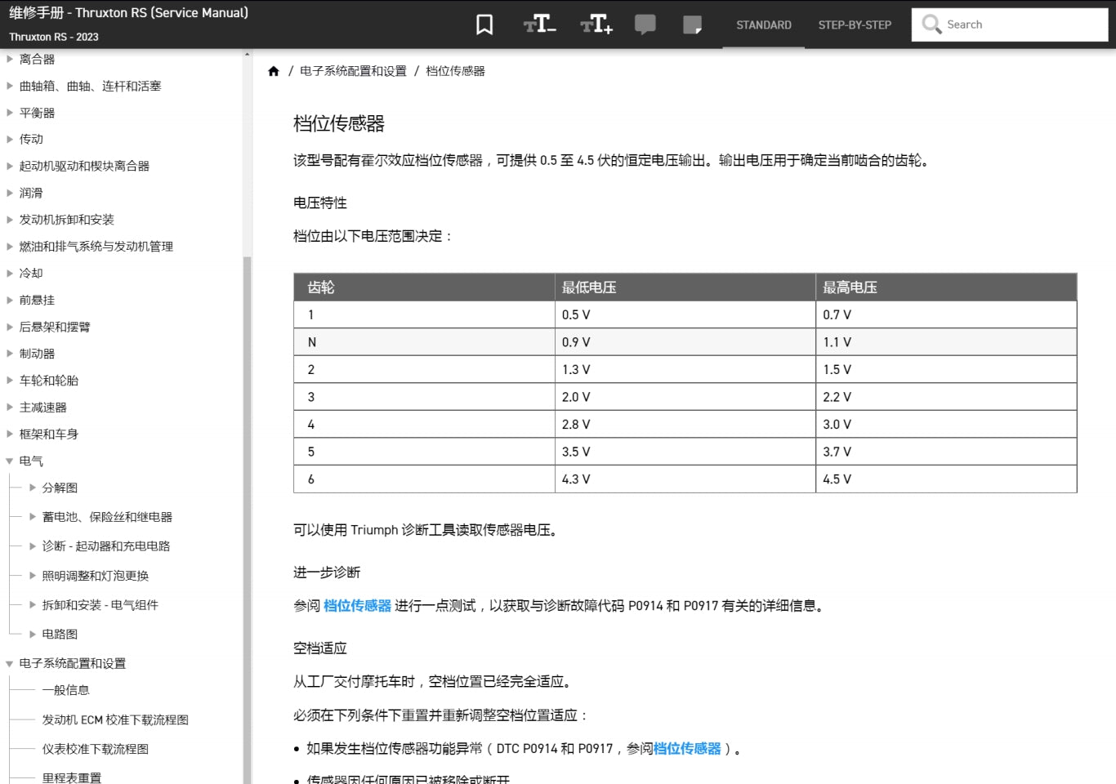Click the home icon in the breadcrumb
Viewport: 1116px width, 784px height.
[x=274, y=71]
